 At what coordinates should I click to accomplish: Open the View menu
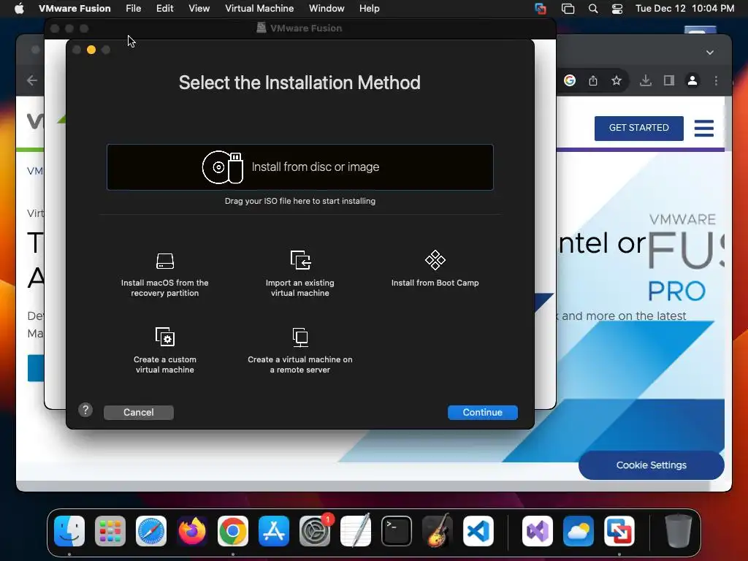coord(199,9)
